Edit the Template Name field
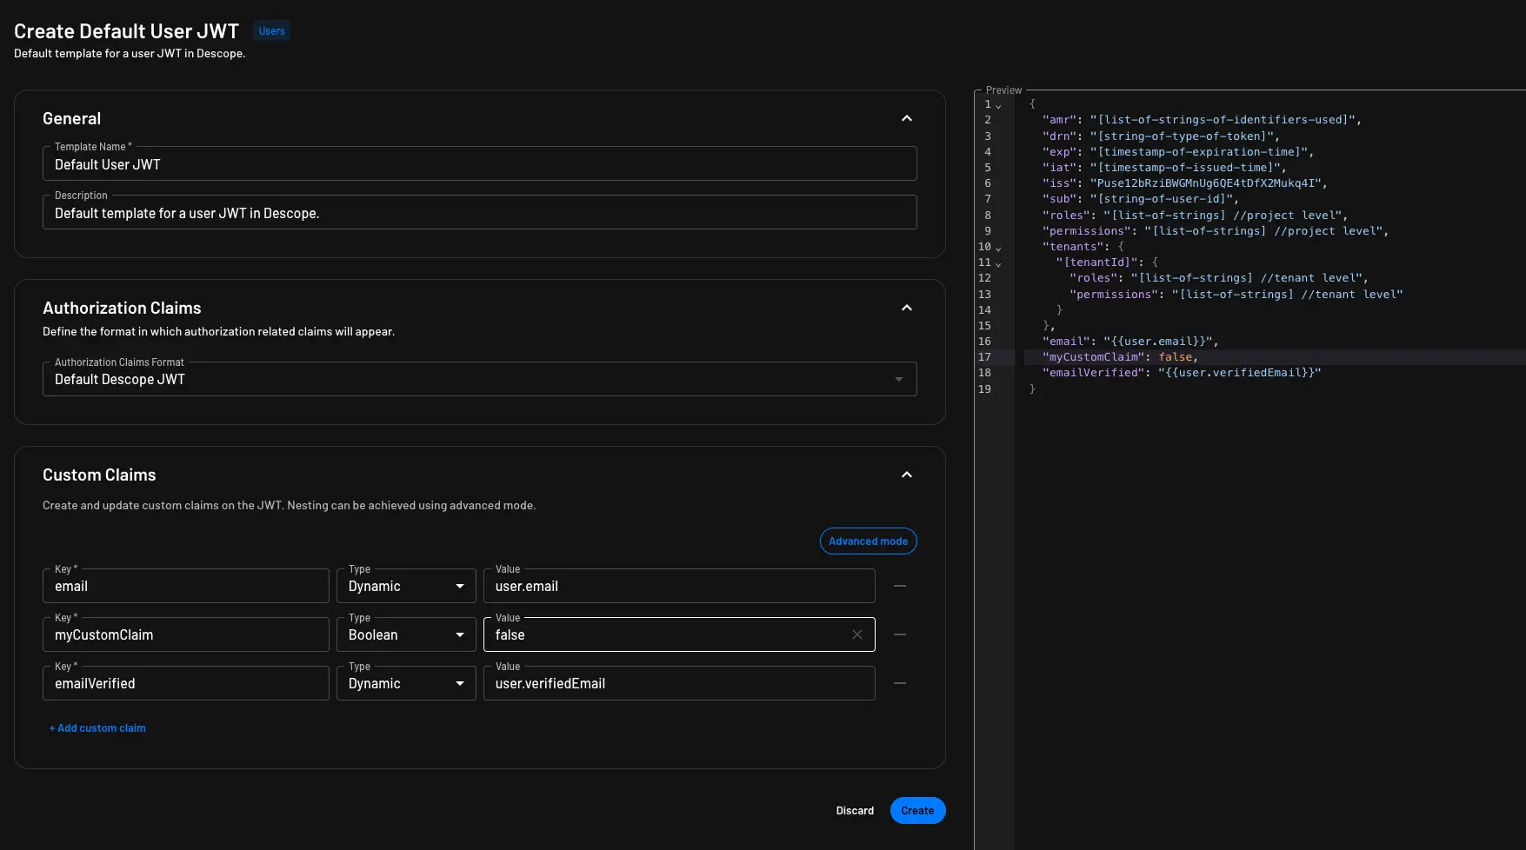Viewport: 1526px width, 850px height. 480,163
